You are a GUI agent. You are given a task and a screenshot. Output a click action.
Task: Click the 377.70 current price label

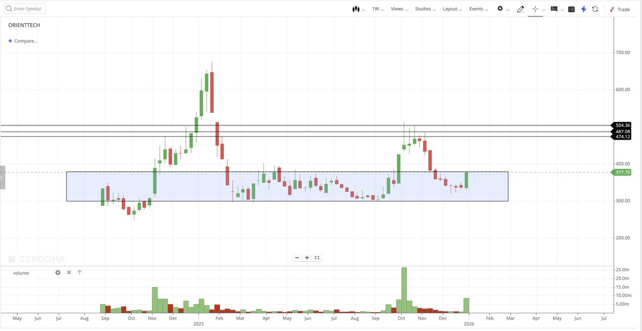pos(622,172)
